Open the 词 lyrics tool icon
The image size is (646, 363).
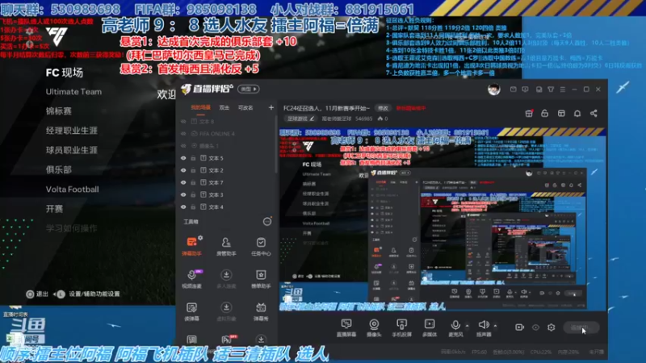(x=191, y=340)
